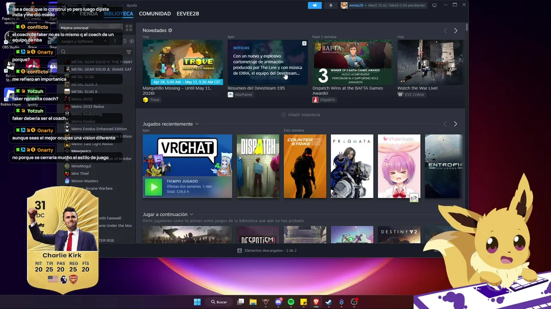Open Windows Start menu
The image size is (551, 309).
coord(197,302)
